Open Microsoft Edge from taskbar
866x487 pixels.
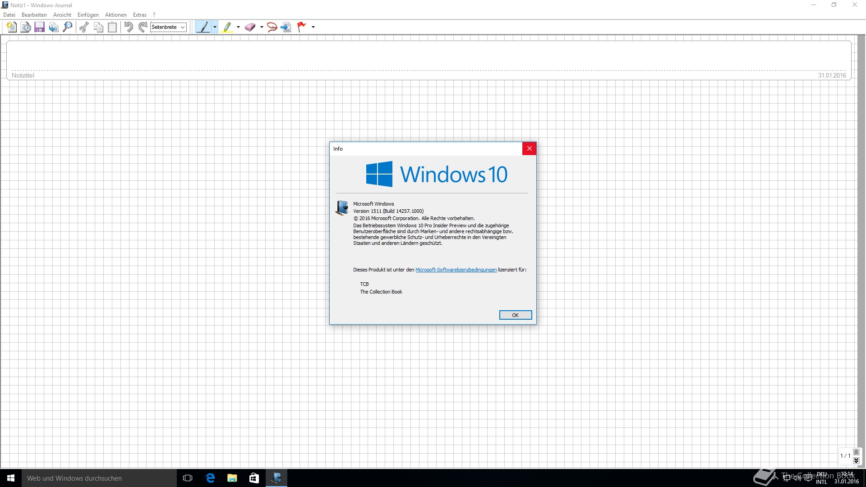[x=210, y=478]
